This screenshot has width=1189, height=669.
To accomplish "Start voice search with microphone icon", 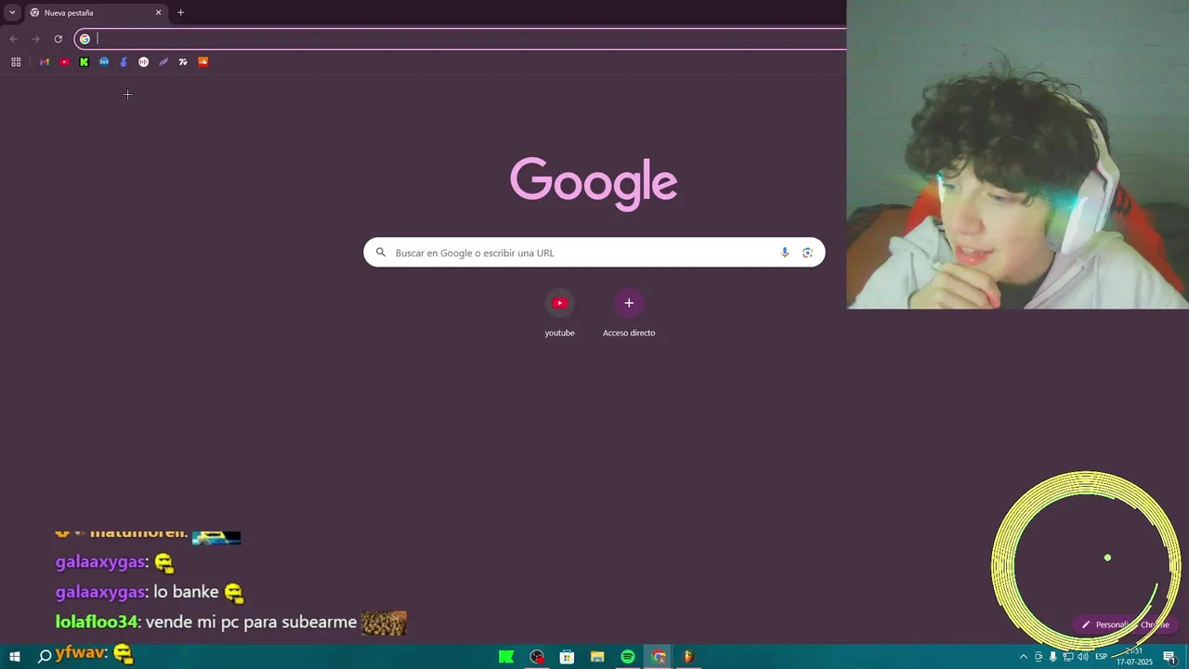I will click(x=785, y=253).
